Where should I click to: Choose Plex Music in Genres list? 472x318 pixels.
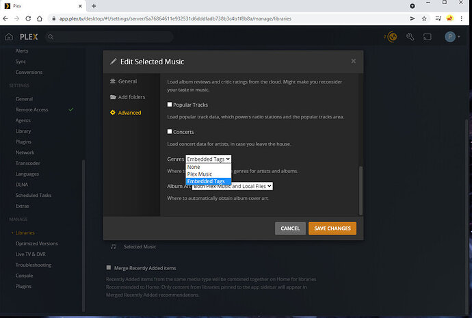(209, 174)
